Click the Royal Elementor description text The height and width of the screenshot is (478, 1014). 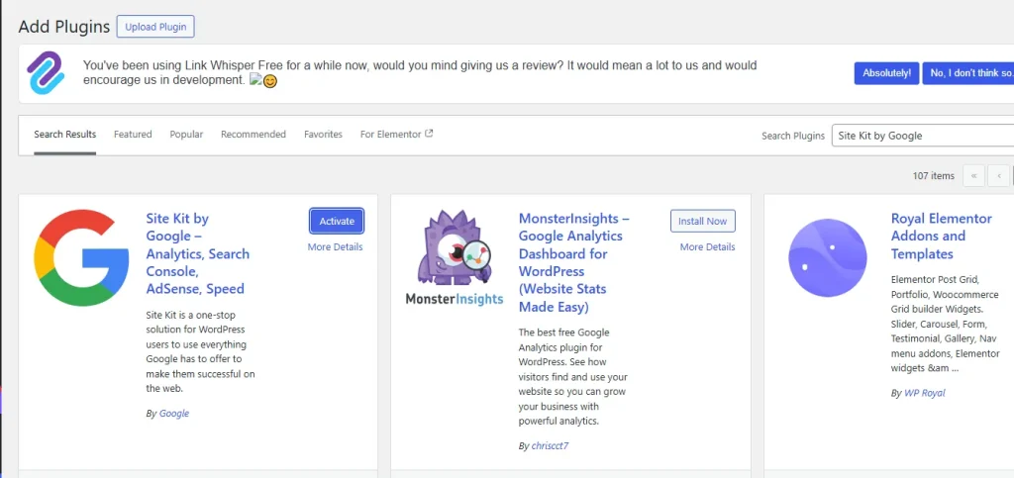(946, 325)
